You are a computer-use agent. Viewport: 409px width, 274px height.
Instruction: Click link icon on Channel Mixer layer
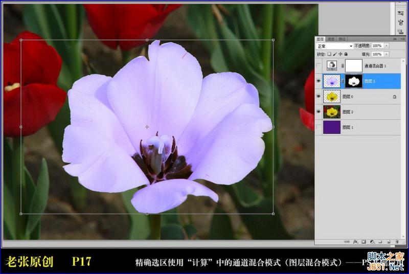click(343, 66)
